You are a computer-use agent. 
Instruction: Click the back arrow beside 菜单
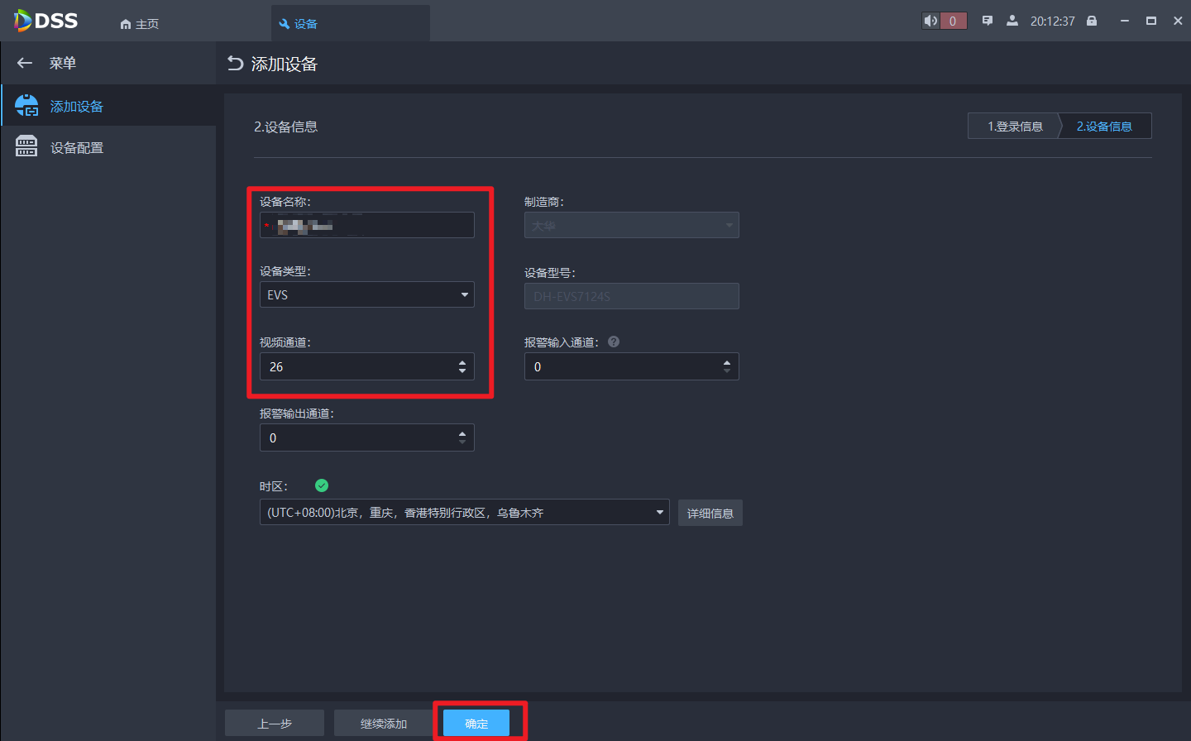pyautogui.click(x=25, y=63)
